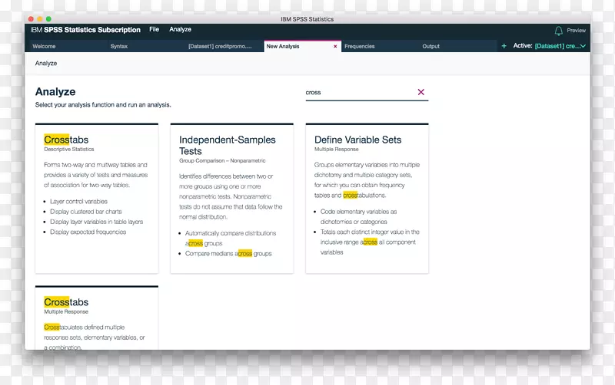This screenshot has height=385, width=615.
Task: Click the Analyze breadcrumb link
Action: [46, 64]
